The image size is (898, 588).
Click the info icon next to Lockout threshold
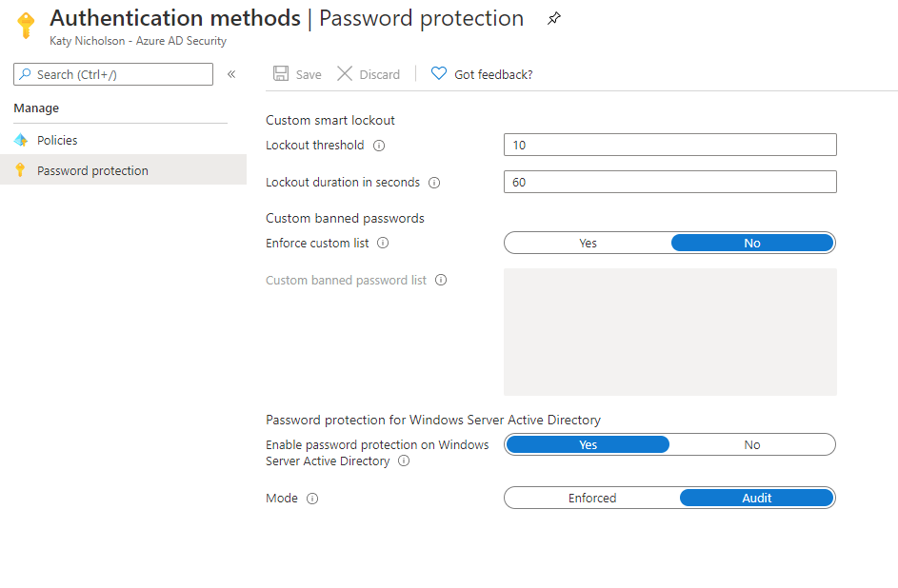[379, 146]
